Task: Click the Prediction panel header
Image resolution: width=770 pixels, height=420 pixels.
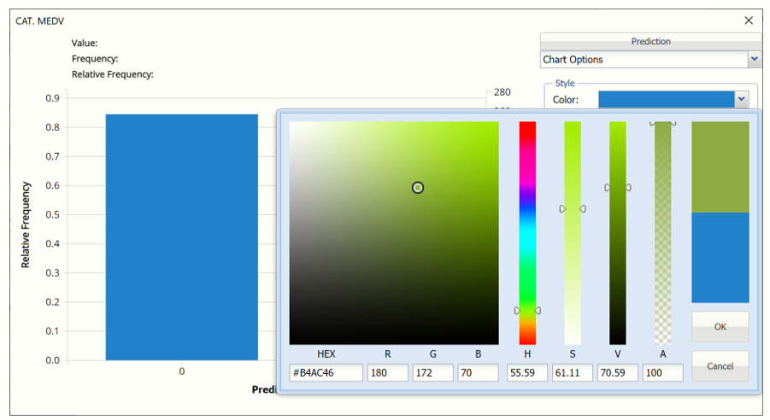Action: click(x=650, y=41)
